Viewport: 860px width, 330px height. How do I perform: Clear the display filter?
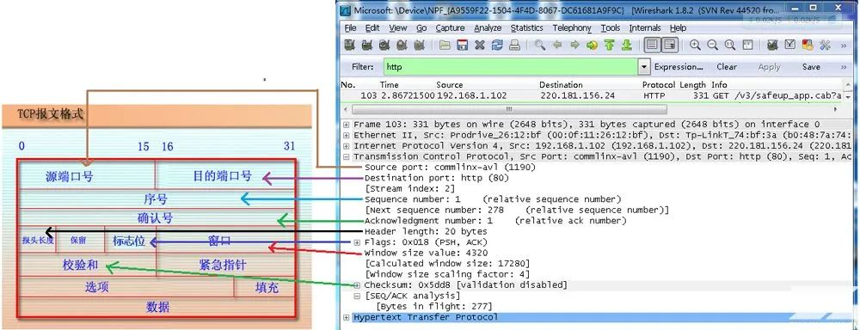click(x=726, y=67)
